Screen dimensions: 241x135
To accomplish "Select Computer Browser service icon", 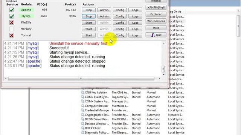I will tap(83, 106).
